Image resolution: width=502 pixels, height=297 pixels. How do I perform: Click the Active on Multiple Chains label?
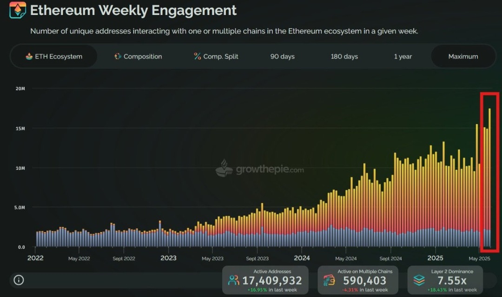click(x=365, y=271)
